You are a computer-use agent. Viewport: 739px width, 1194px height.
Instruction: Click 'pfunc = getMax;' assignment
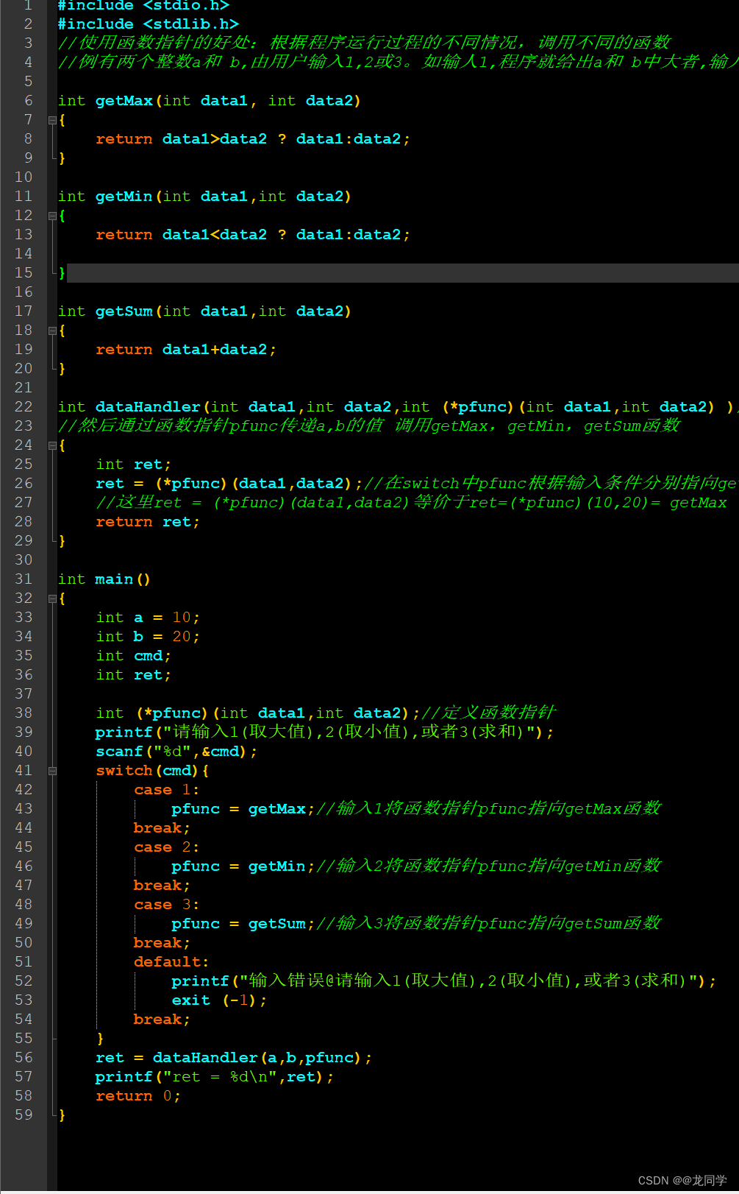tap(243, 809)
